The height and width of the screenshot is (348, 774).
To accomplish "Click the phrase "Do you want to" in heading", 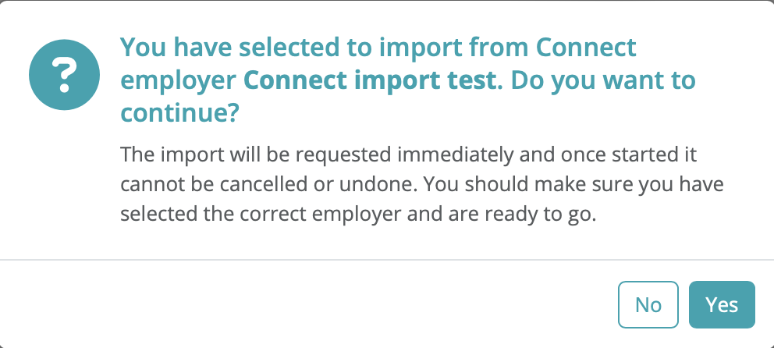I will pyautogui.click(x=601, y=80).
